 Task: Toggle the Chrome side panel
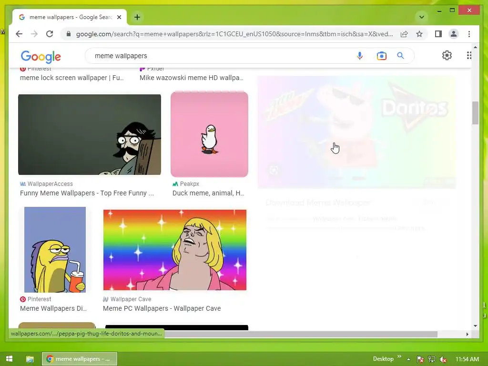[438, 34]
